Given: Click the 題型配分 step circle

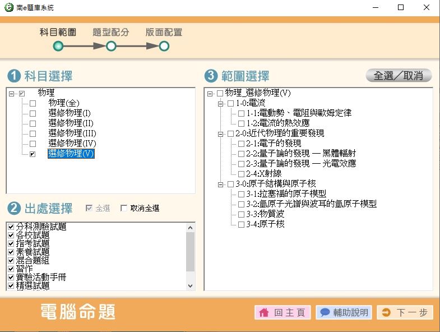Looking at the screenshot, I should pos(111,47).
